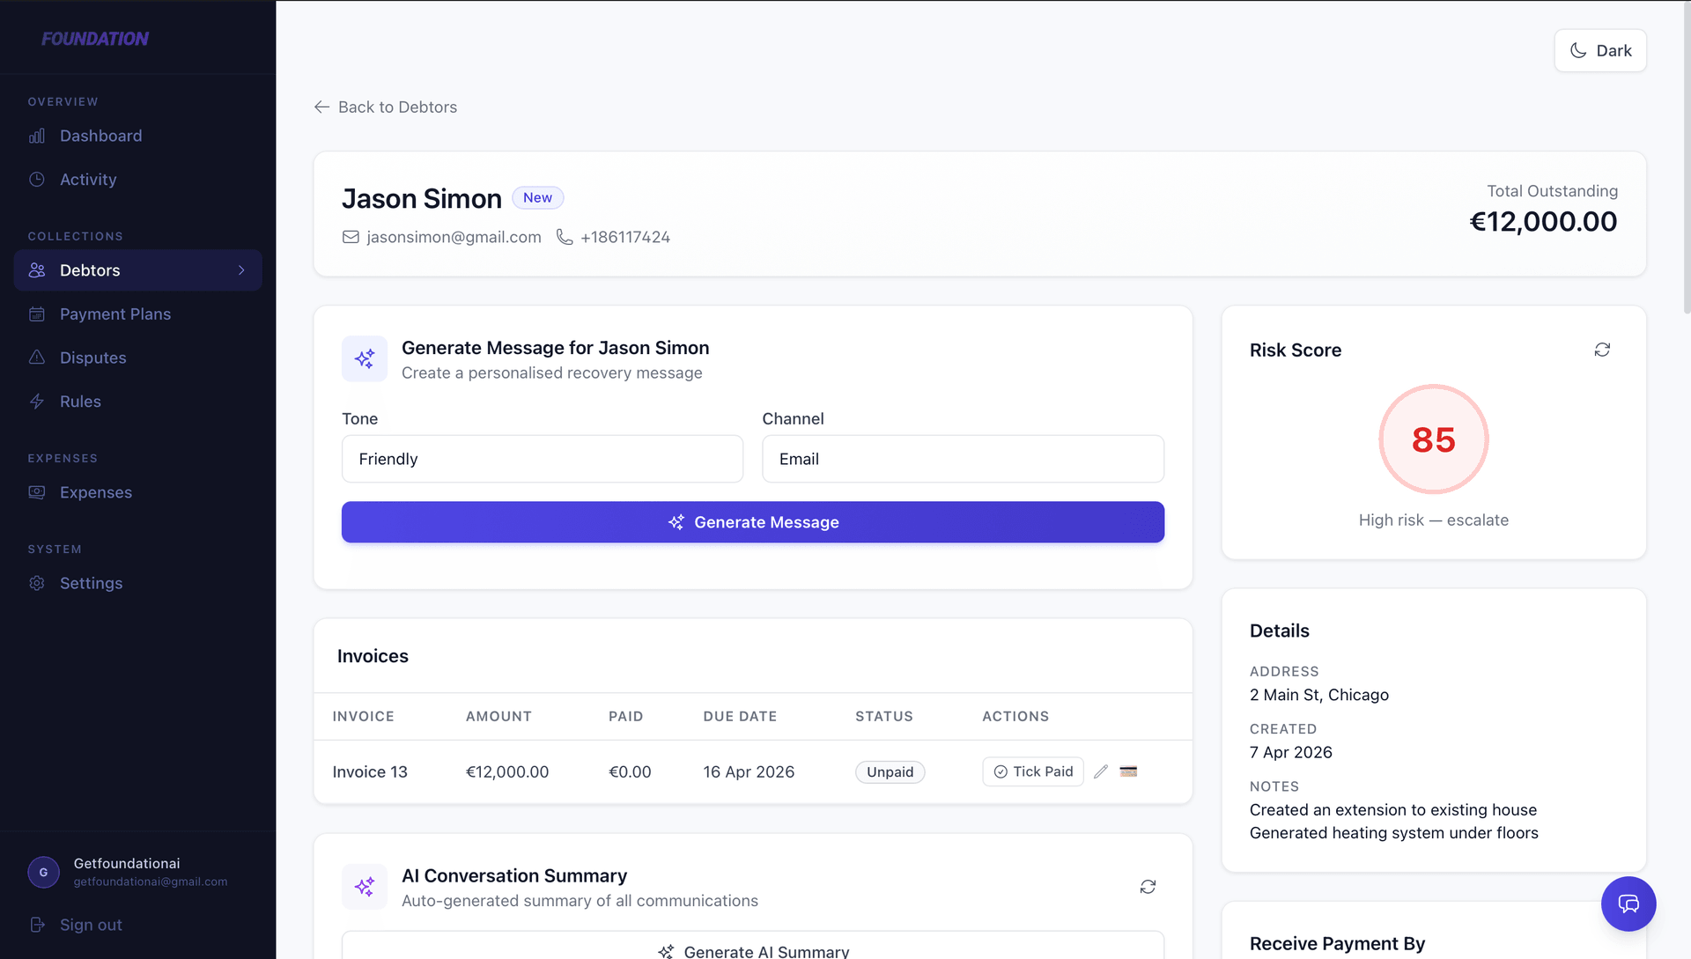Open the Channel dropdown showing Email
The image size is (1691, 959).
963,459
